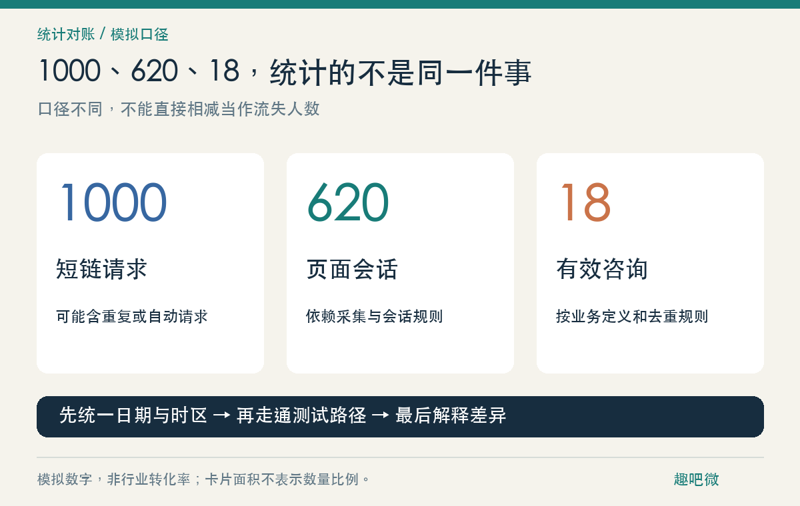Click the footnote starting 模拟数字，非行业转化率
Viewport: 800px width, 506px height.
(204, 479)
